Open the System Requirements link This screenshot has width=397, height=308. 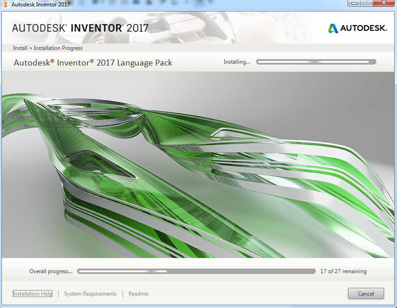pyautogui.click(x=90, y=294)
